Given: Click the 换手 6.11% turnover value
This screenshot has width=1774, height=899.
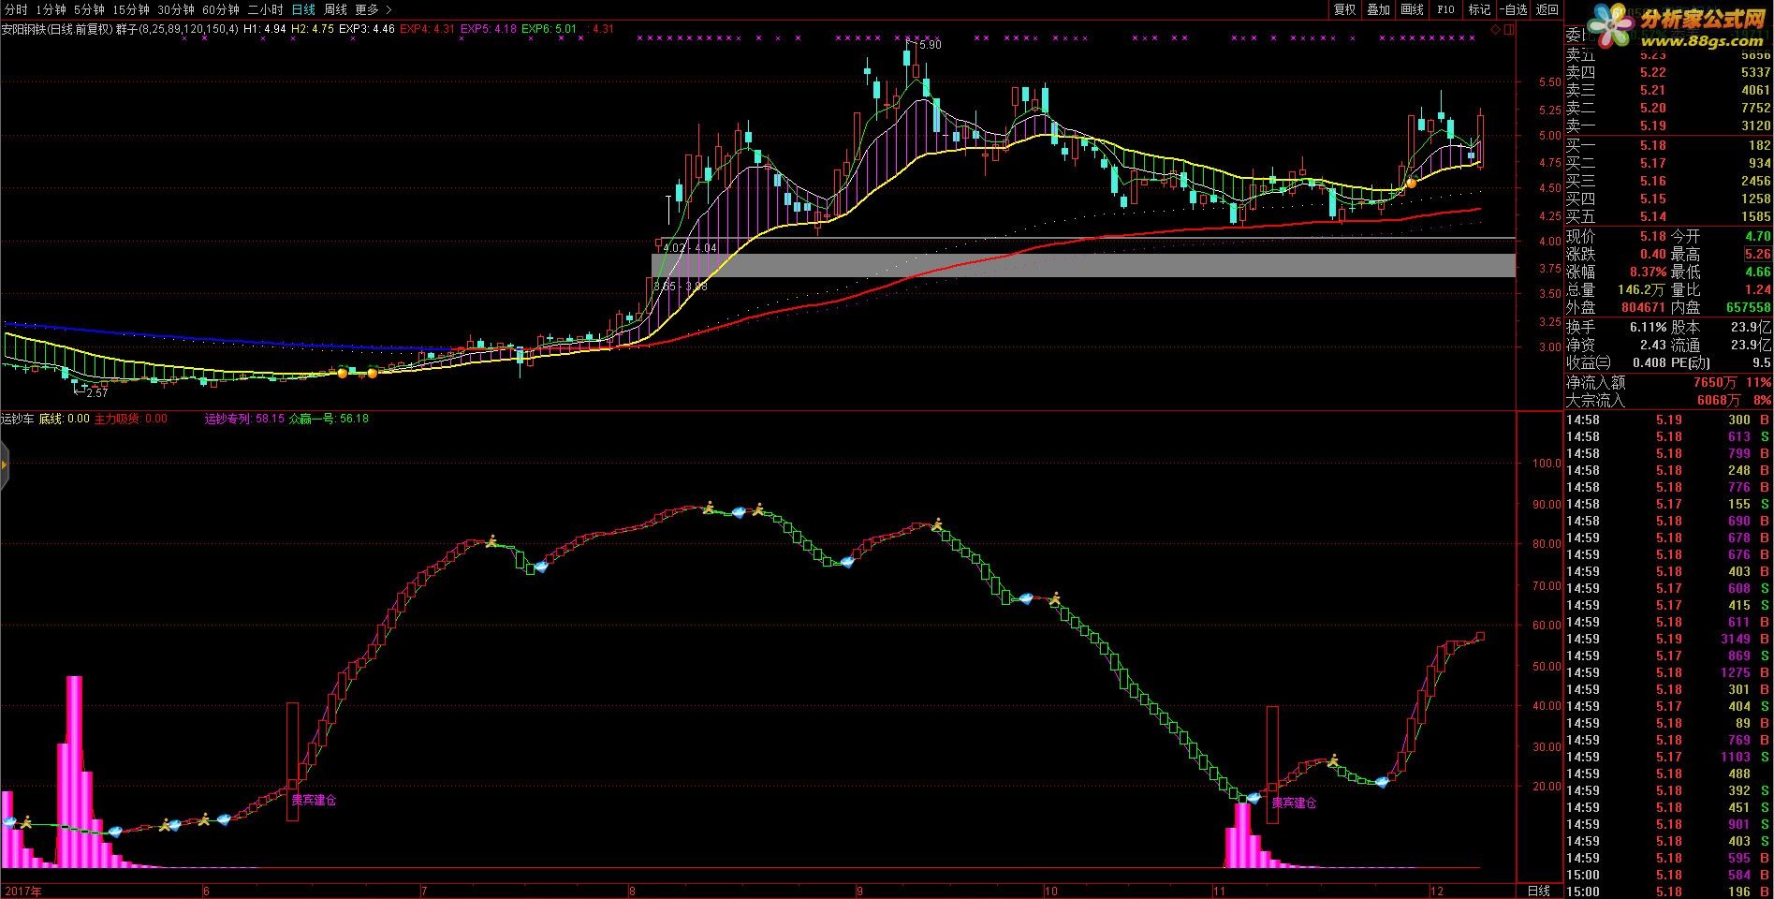Looking at the screenshot, I should point(1648,328).
